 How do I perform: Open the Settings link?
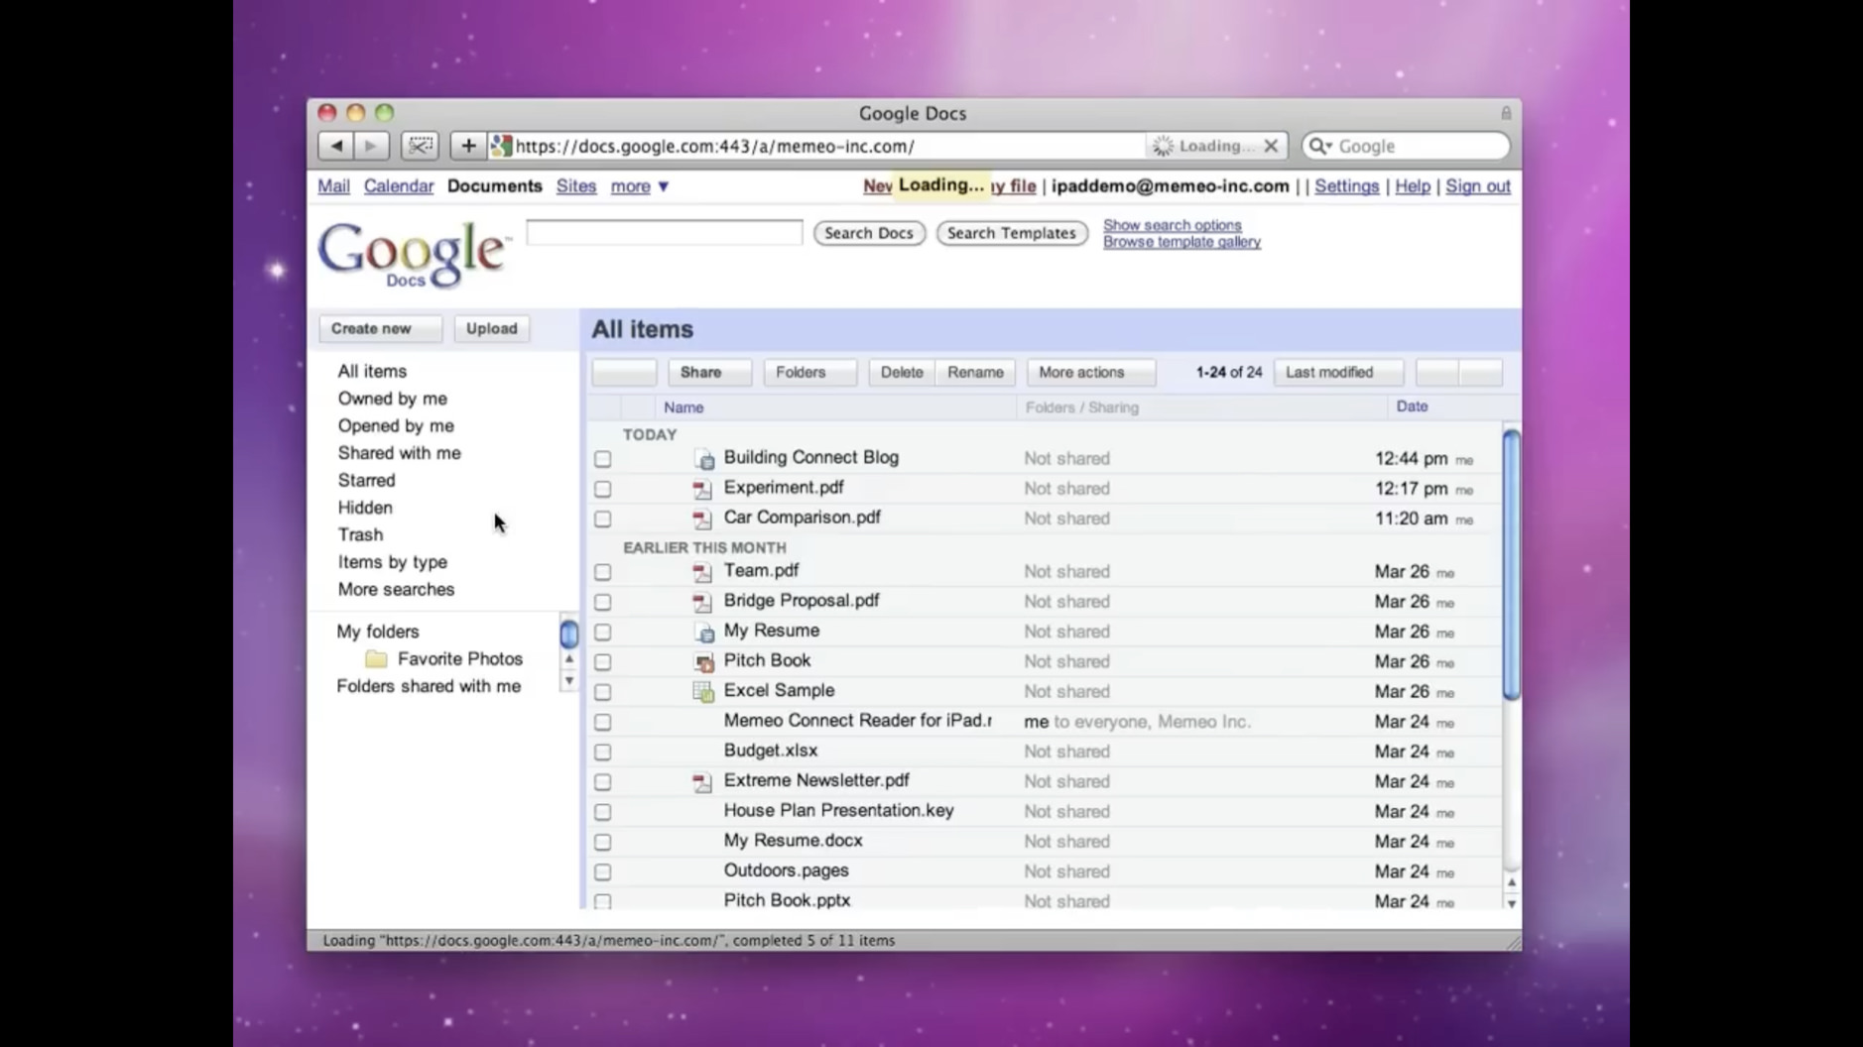[1346, 186]
